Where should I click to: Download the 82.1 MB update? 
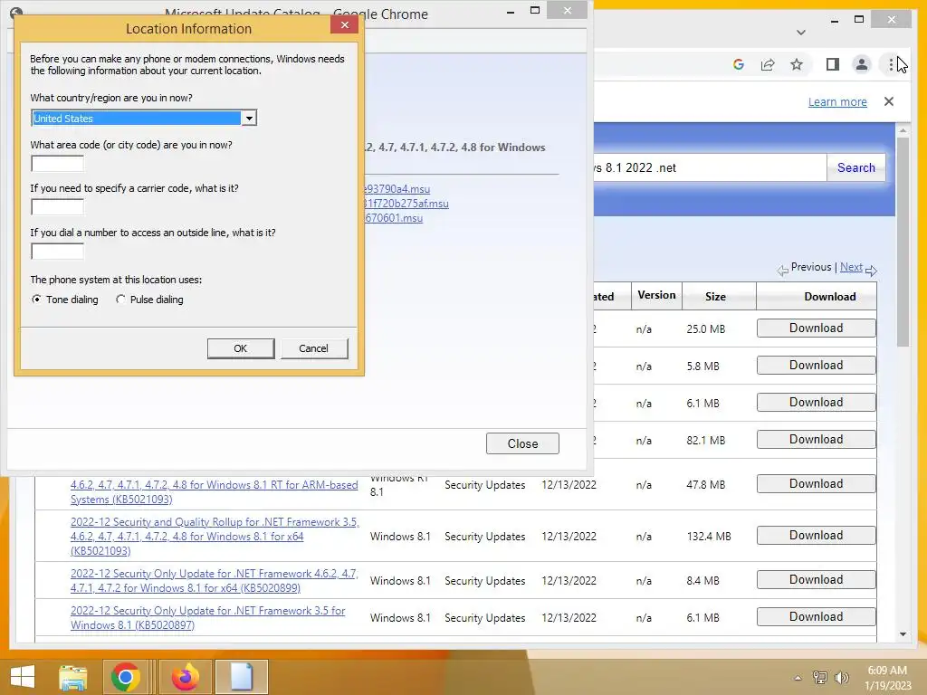click(816, 440)
